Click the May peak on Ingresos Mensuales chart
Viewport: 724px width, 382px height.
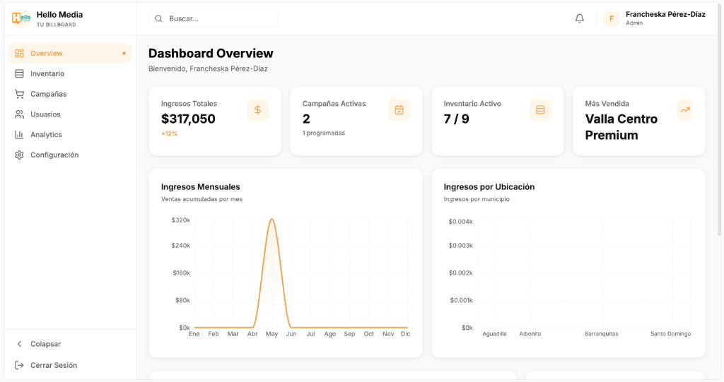[x=272, y=220]
